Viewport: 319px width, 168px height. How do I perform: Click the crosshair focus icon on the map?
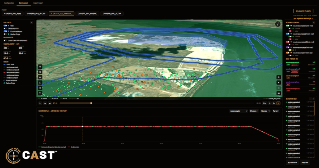tap(40, 93)
